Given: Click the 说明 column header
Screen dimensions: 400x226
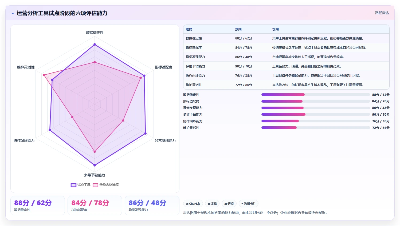Looking at the screenshot, I should [276, 29].
